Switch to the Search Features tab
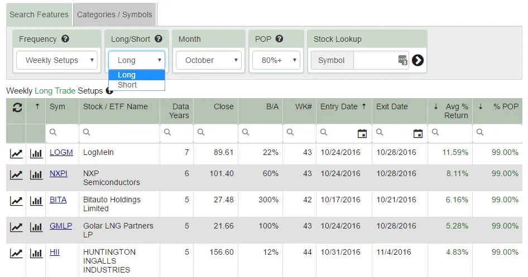 click(39, 14)
